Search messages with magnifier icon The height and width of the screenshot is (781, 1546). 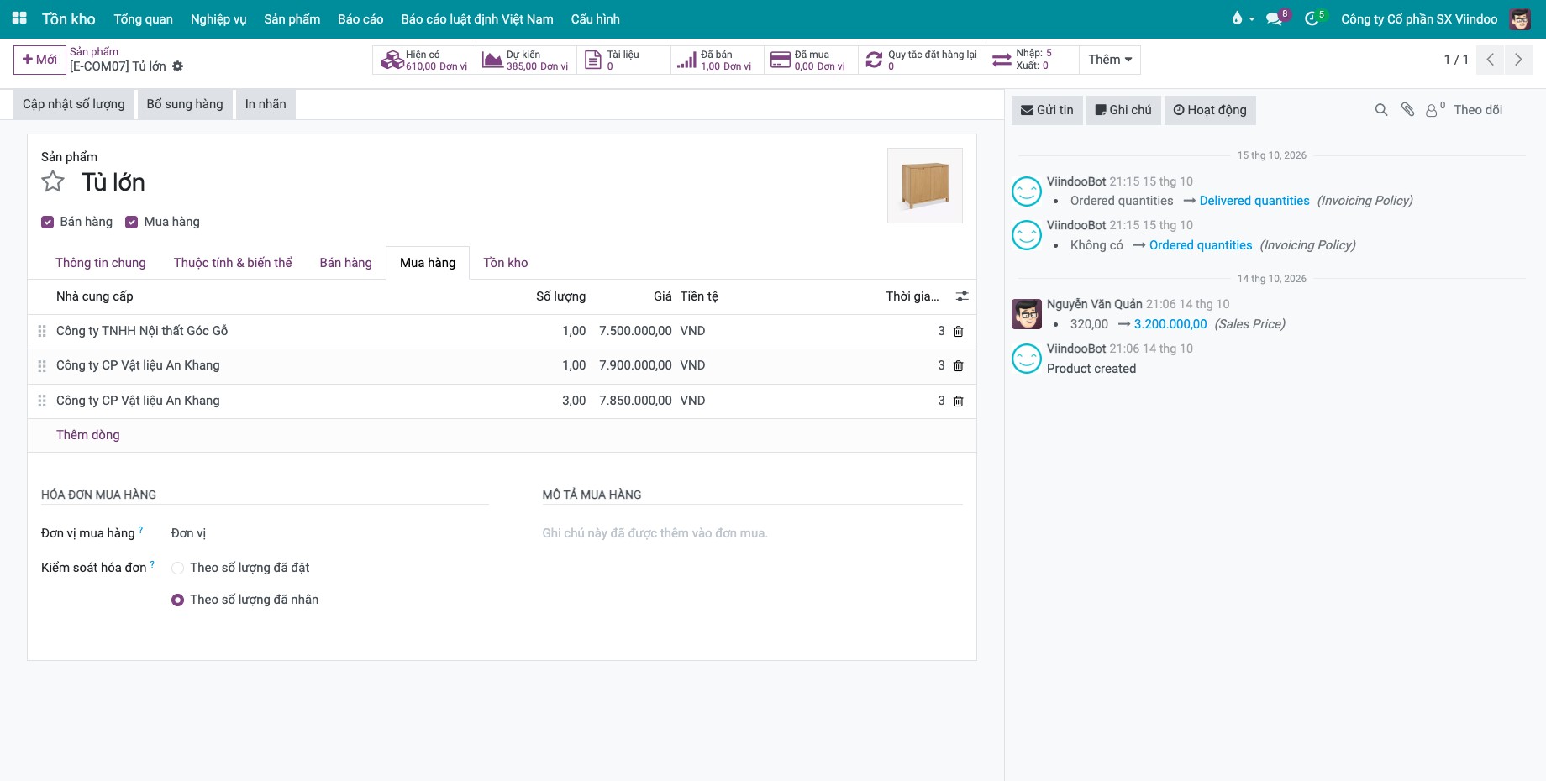(1380, 110)
